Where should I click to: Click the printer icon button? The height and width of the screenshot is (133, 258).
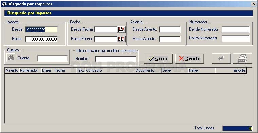coord(242,58)
